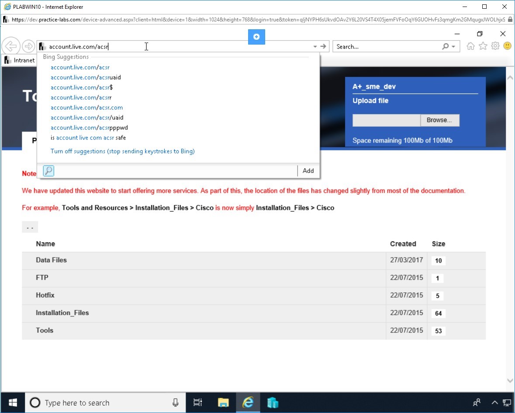Click the Go arrow in address bar
The image size is (515, 413).
(x=324, y=46)
